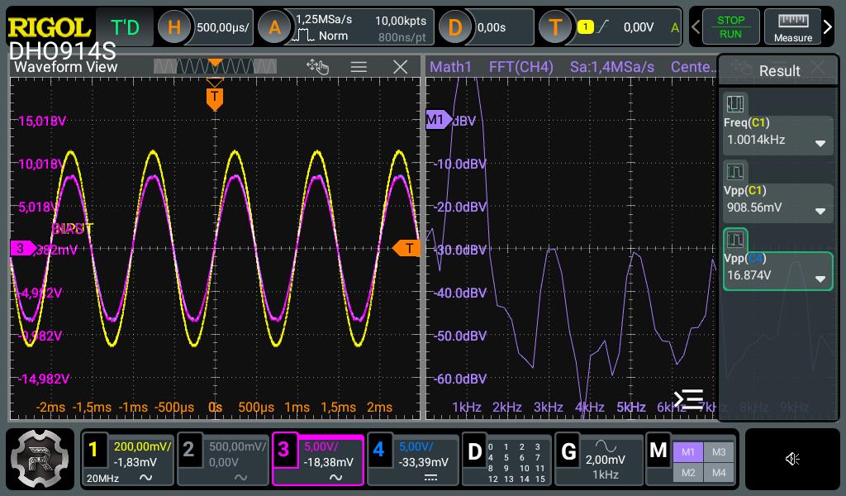Viewport: 846px width, 496px height.
Task: Select the M3 math button
Action: pyautogui.click(x=719, y=451)
